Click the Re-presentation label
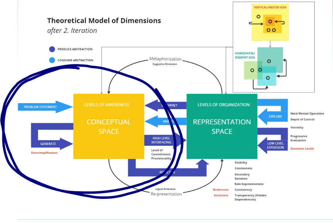The image size is (333, 223). [x=166, y=194]
